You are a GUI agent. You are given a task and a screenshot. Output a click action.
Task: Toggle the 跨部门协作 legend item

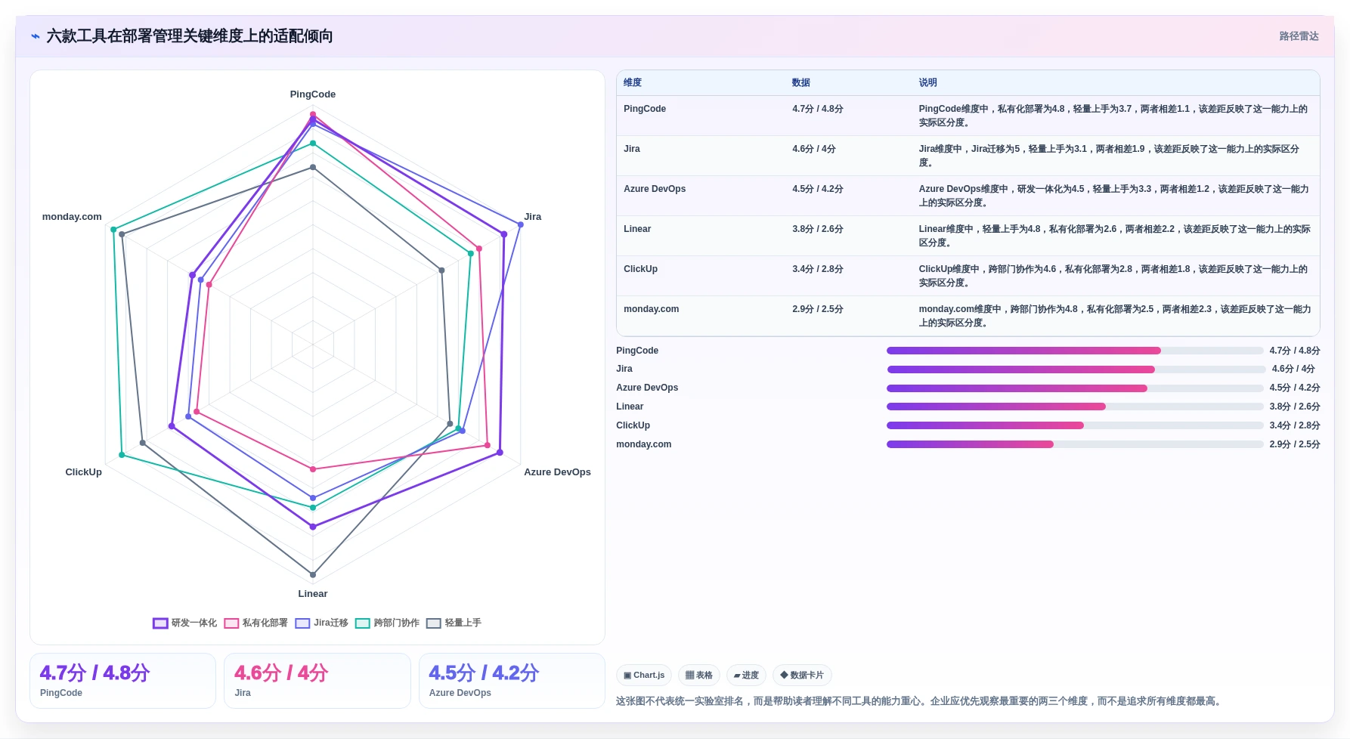click(x=387, y=623)
